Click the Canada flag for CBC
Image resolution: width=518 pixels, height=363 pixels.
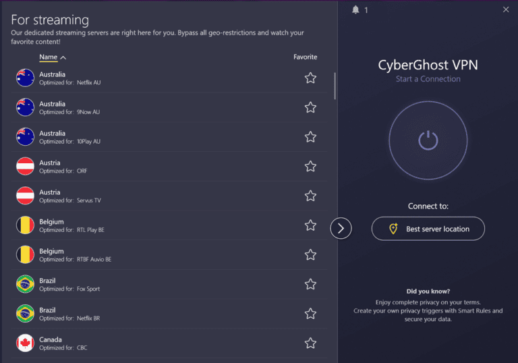coord(25,343)
